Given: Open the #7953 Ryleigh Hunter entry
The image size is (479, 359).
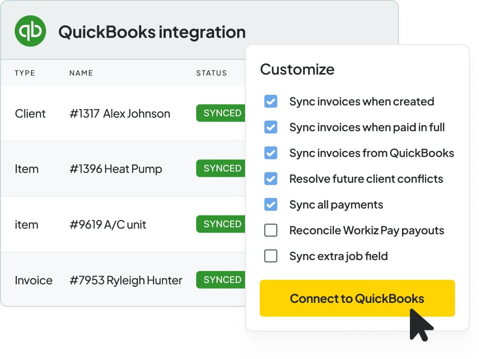Looking at the screenshot, I should coord(126,280).
